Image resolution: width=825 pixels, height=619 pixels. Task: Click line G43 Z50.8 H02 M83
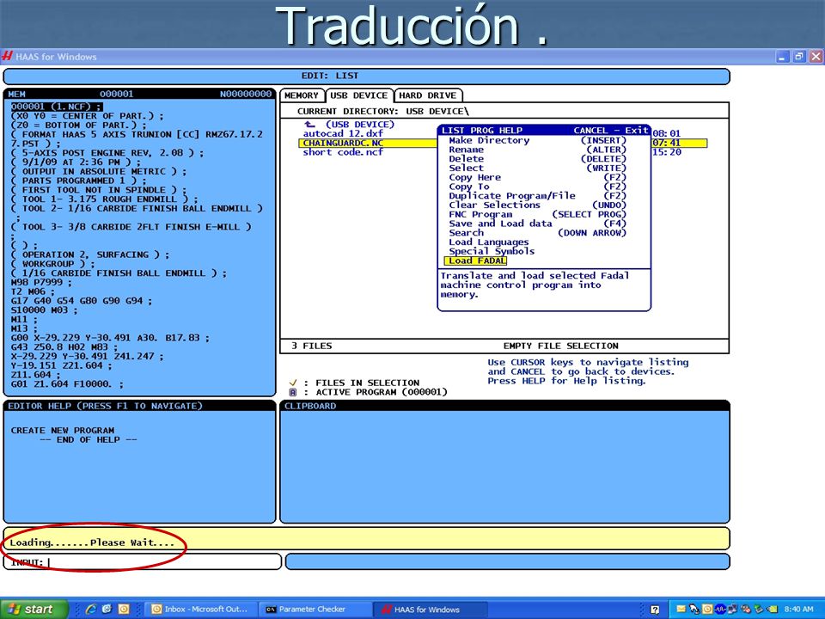pos(64,346)
